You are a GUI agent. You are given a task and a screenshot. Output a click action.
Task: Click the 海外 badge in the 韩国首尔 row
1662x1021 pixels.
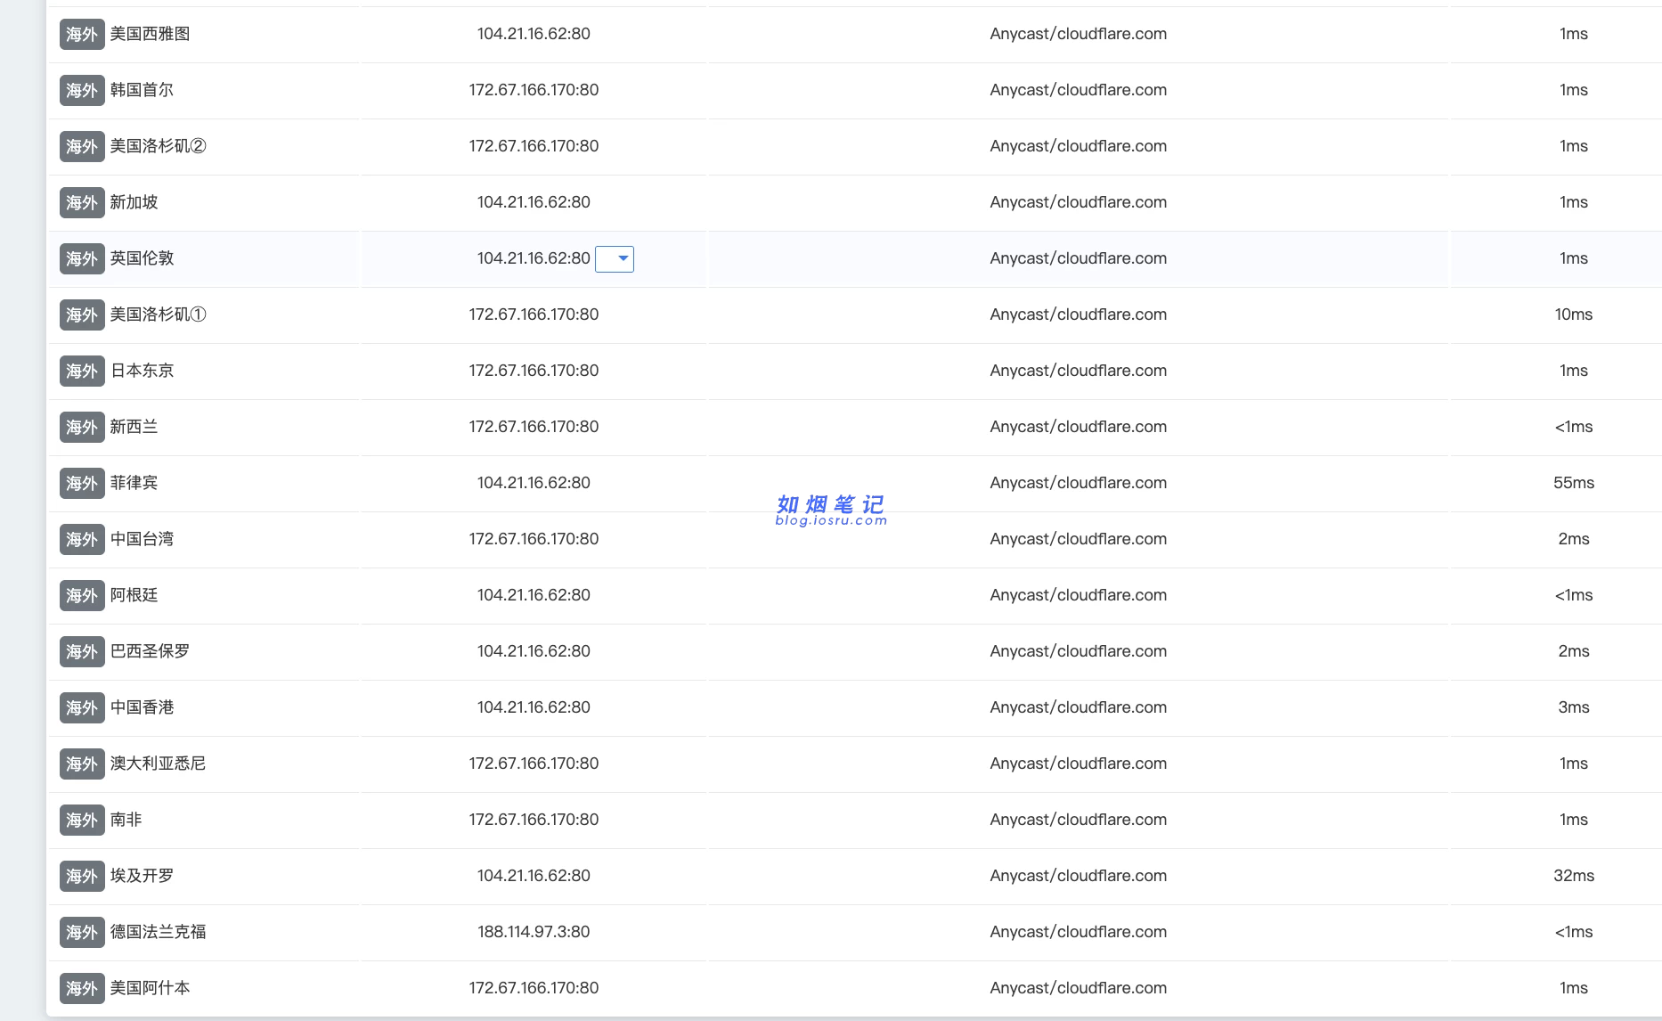pyautogui.click(x=82, y=91)
